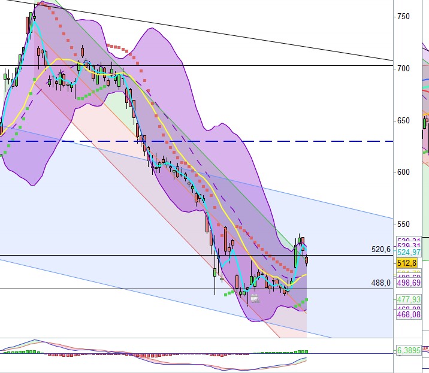
Task: Select the dashed blue horizontal line
Action: 197,141
